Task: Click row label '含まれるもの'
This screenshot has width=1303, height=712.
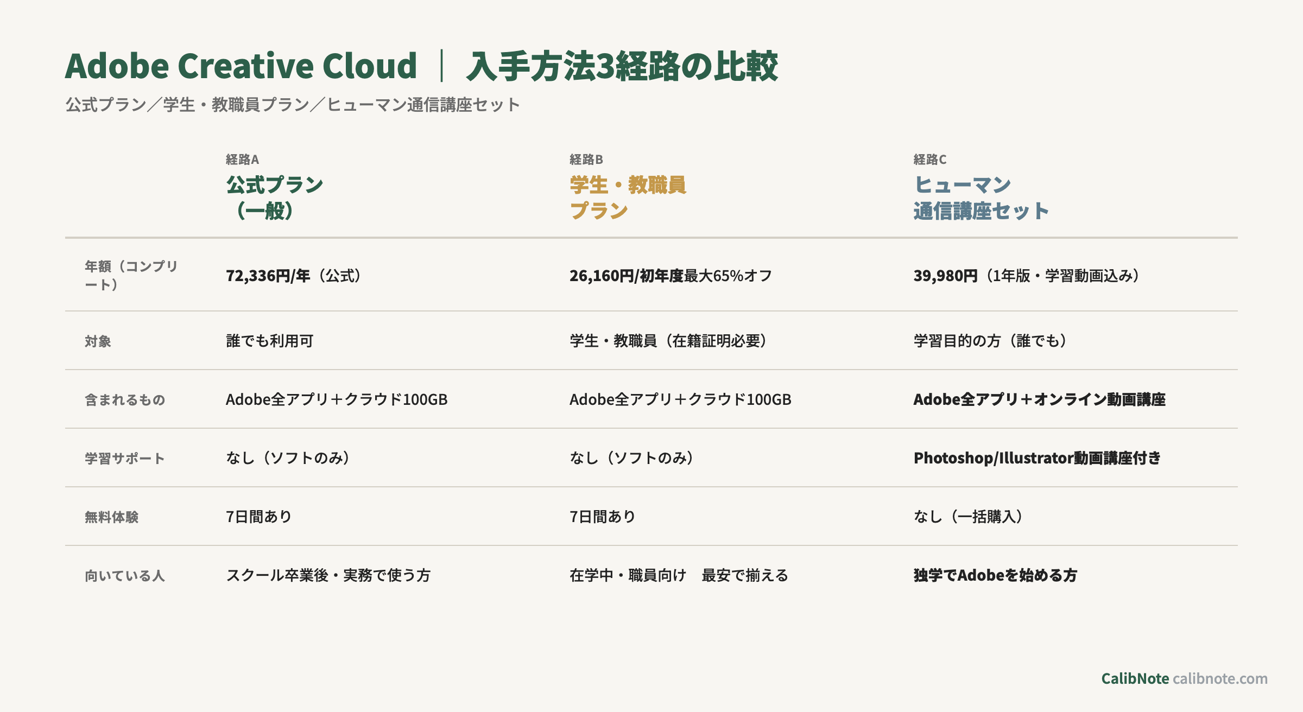Action: click(x=125, y=400)
